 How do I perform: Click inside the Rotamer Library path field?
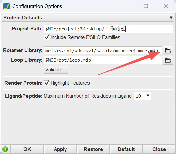[103, 51]
